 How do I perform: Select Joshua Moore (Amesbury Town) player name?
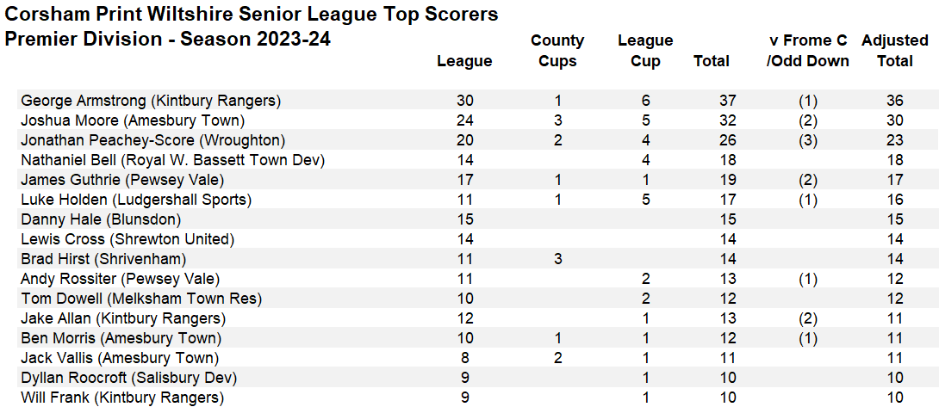(133, 120)
